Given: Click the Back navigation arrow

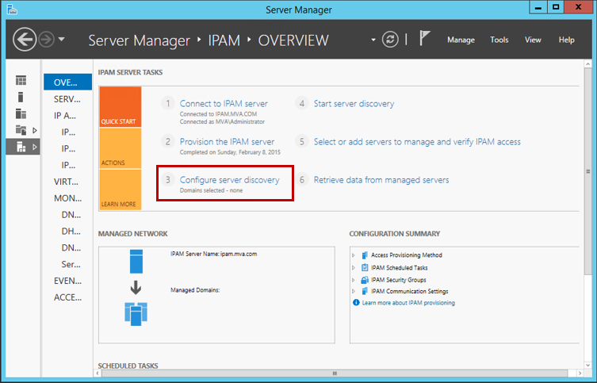Looking at the screenshot, I should [x=25, y=40].
